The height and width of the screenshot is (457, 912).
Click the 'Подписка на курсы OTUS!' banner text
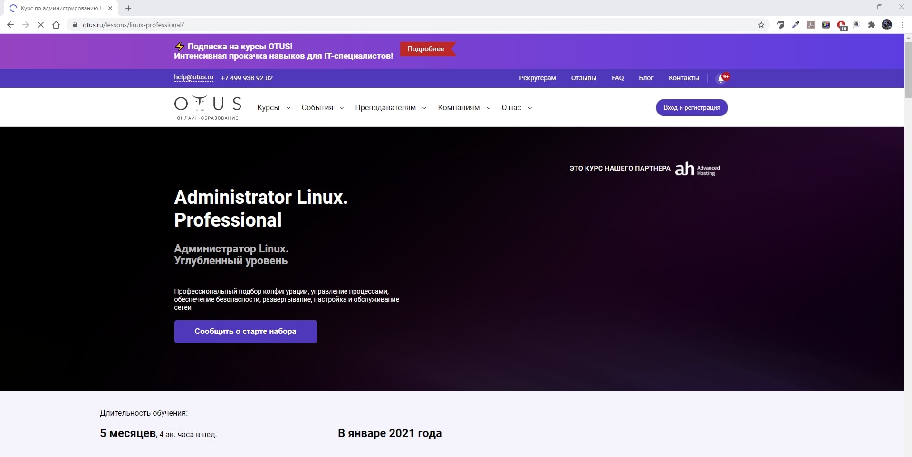240,46
